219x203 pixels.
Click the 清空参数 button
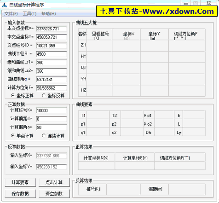[54, 194]
